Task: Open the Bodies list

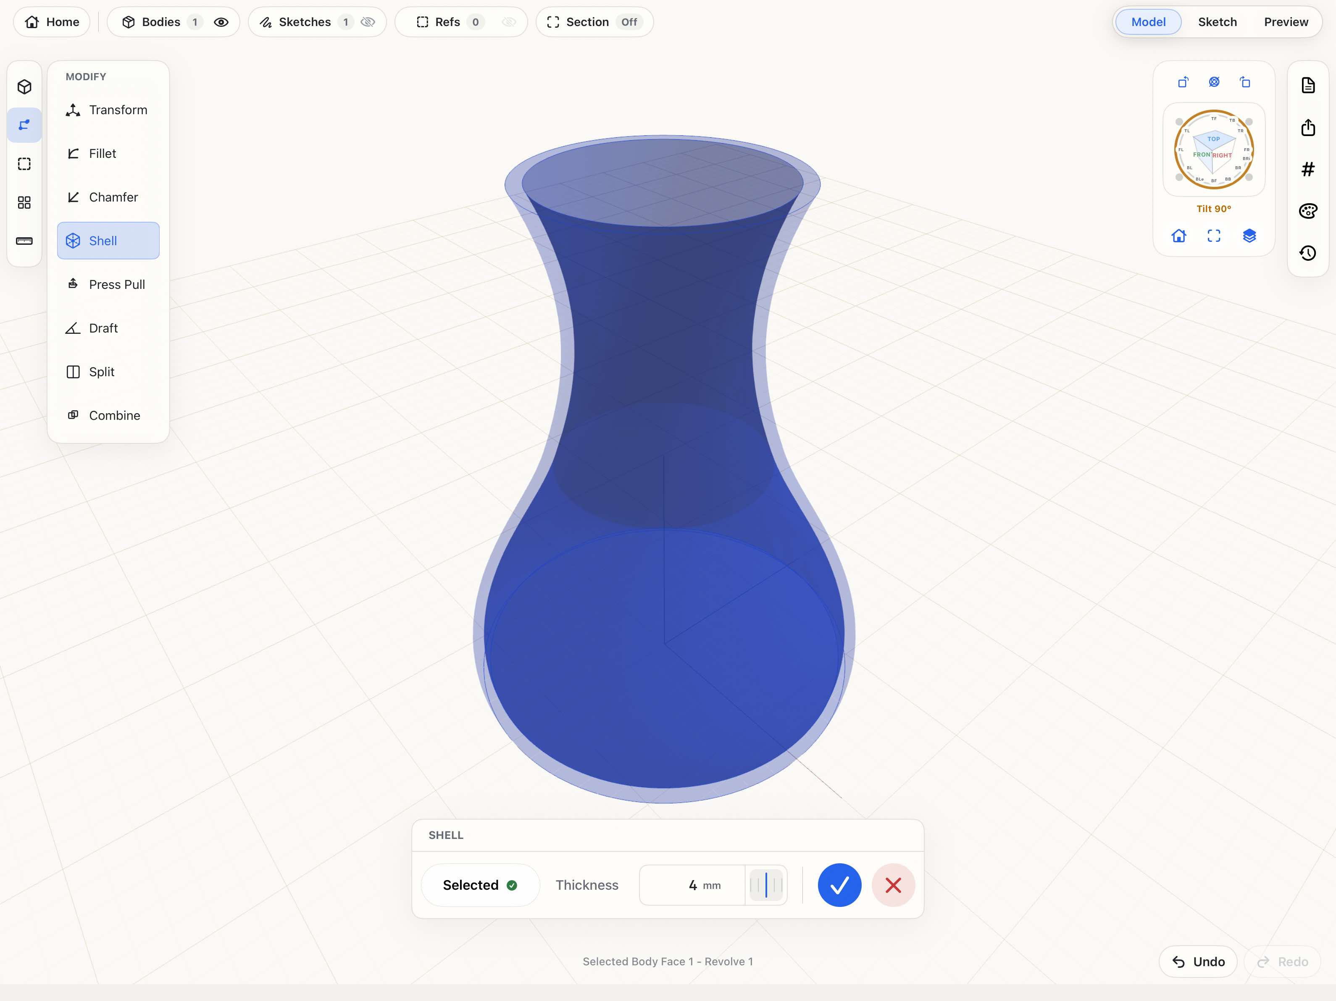Action: pos(160,22)
